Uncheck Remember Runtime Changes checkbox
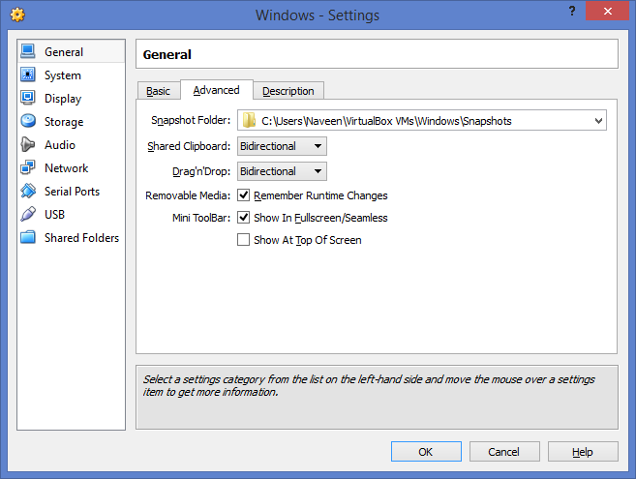 243,195
